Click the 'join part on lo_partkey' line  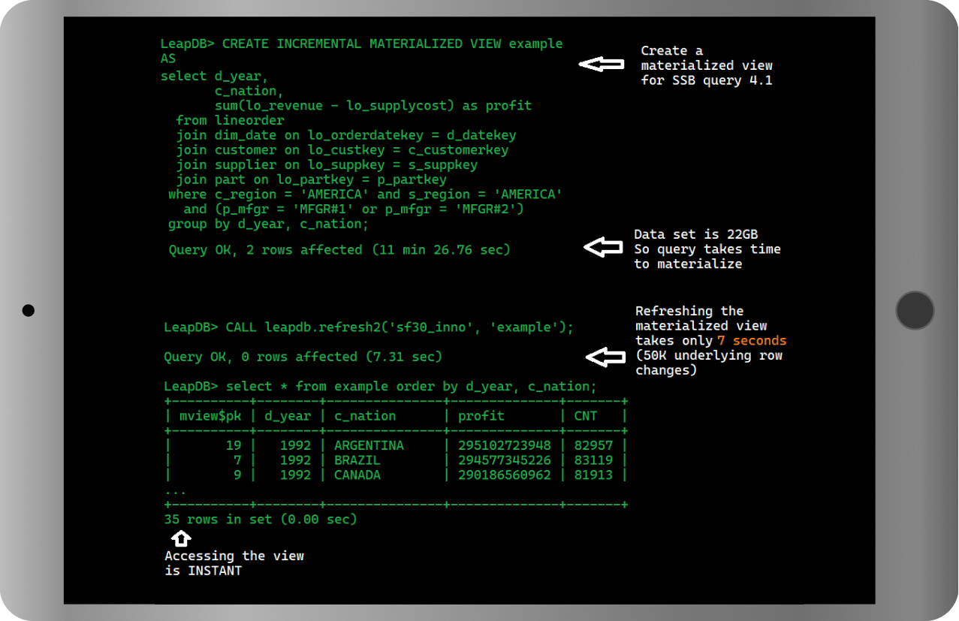(x=312, y=179)
